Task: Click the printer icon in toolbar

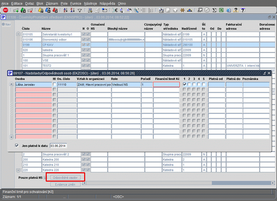Action: pyautogui.click(x=90, y=10)
